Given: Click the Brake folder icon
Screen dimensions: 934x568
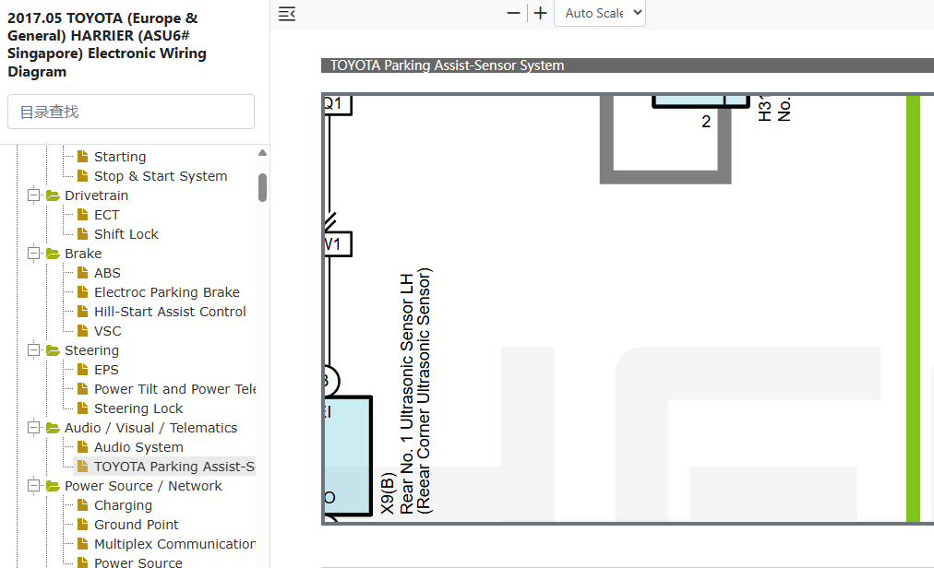Looking at the screenshot, I should pos(53,254).
